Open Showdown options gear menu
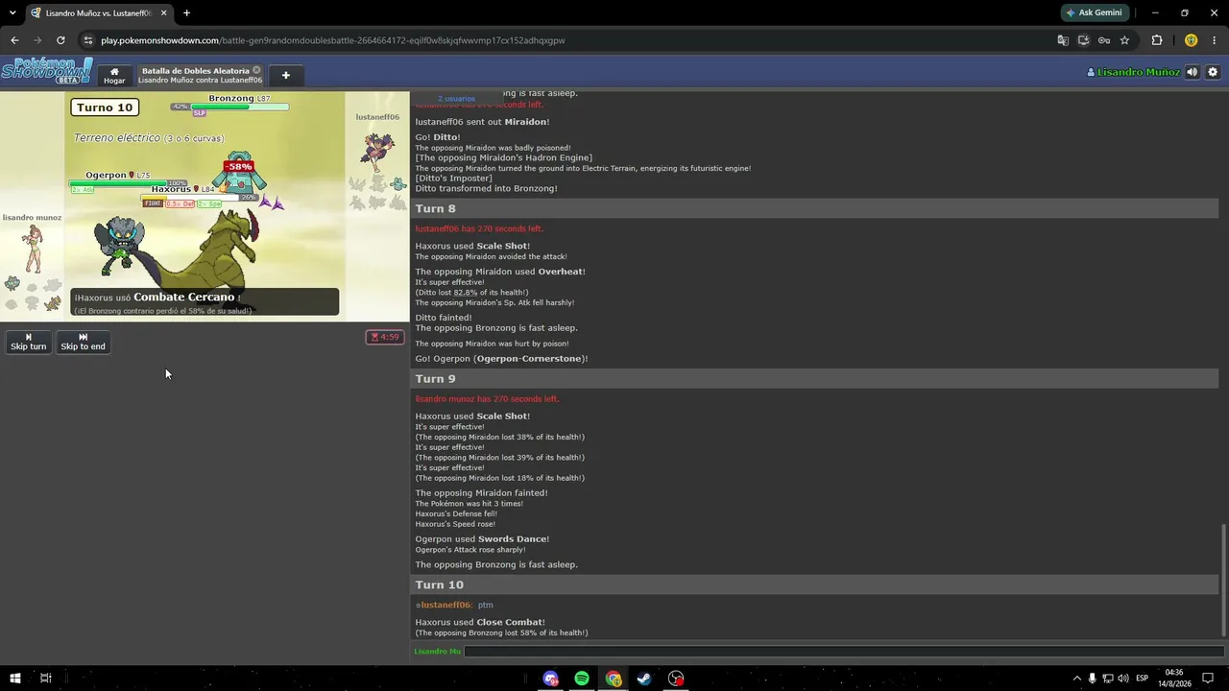This screenshot has width=1229, height=691. (1212, 72)
